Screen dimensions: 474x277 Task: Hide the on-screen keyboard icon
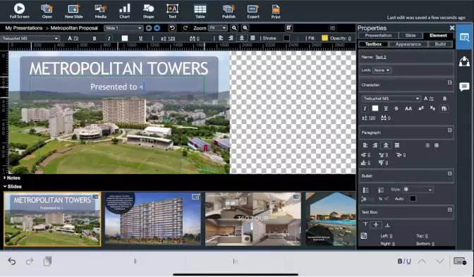point(460,261)
